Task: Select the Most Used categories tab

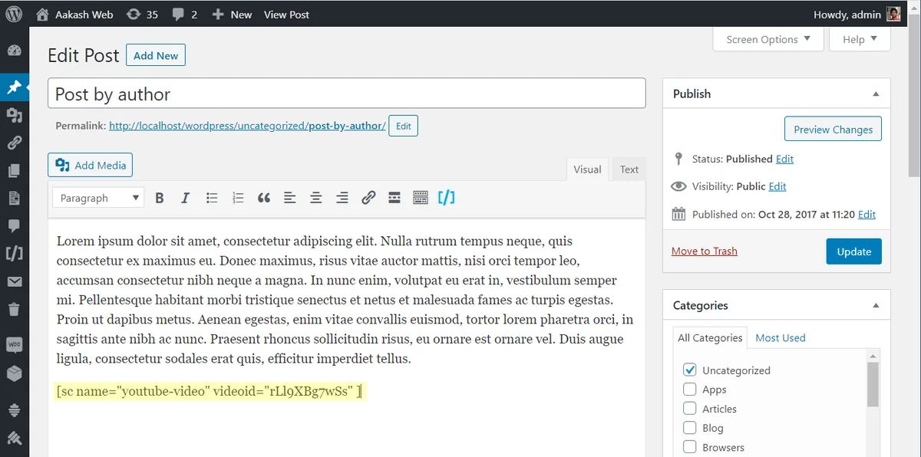Action: 781,337
